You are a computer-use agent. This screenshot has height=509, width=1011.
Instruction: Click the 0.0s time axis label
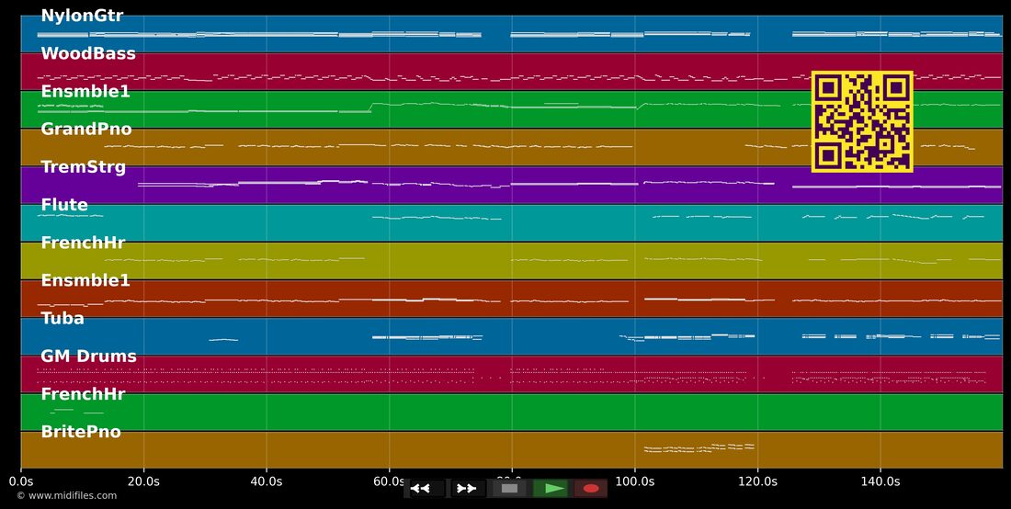tap(20, 481)
